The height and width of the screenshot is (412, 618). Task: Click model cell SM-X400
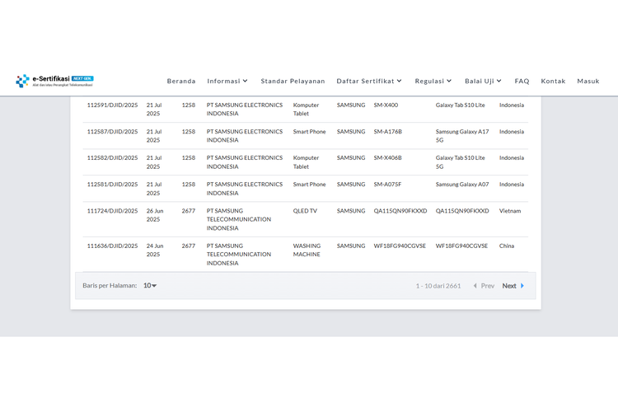click(386, 105)
